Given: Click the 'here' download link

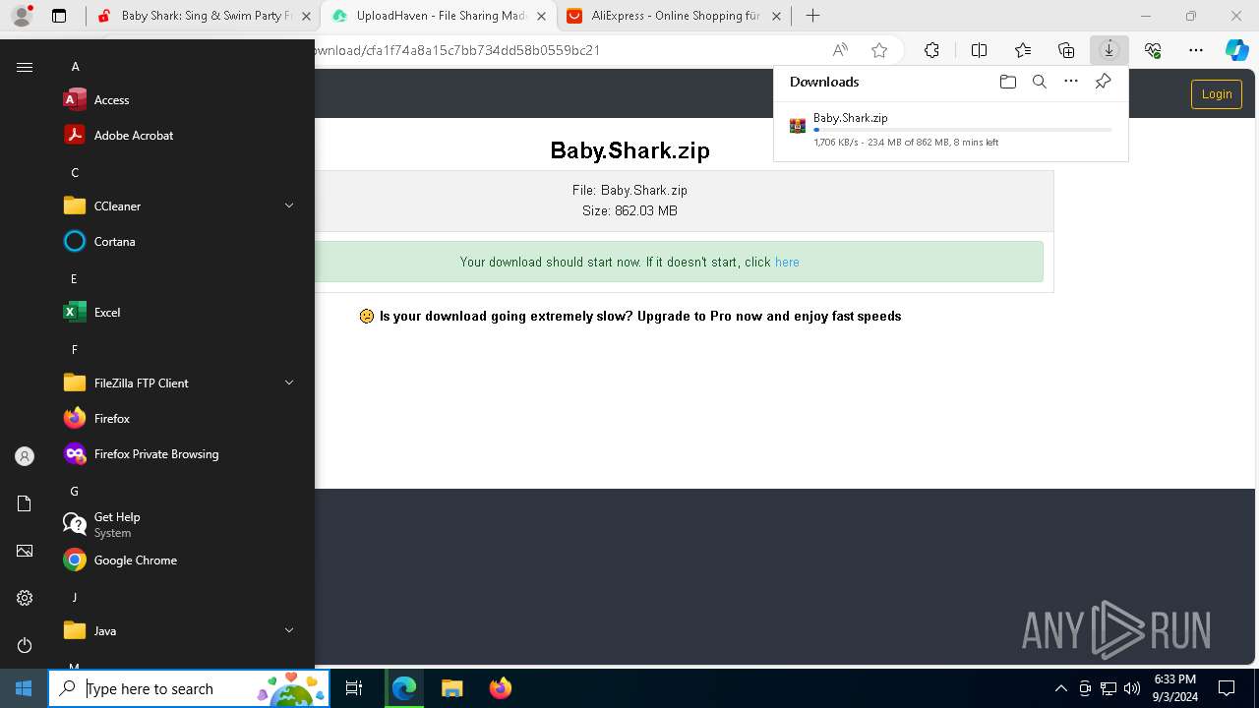Looking at the screenshot, I should point(787,263).
